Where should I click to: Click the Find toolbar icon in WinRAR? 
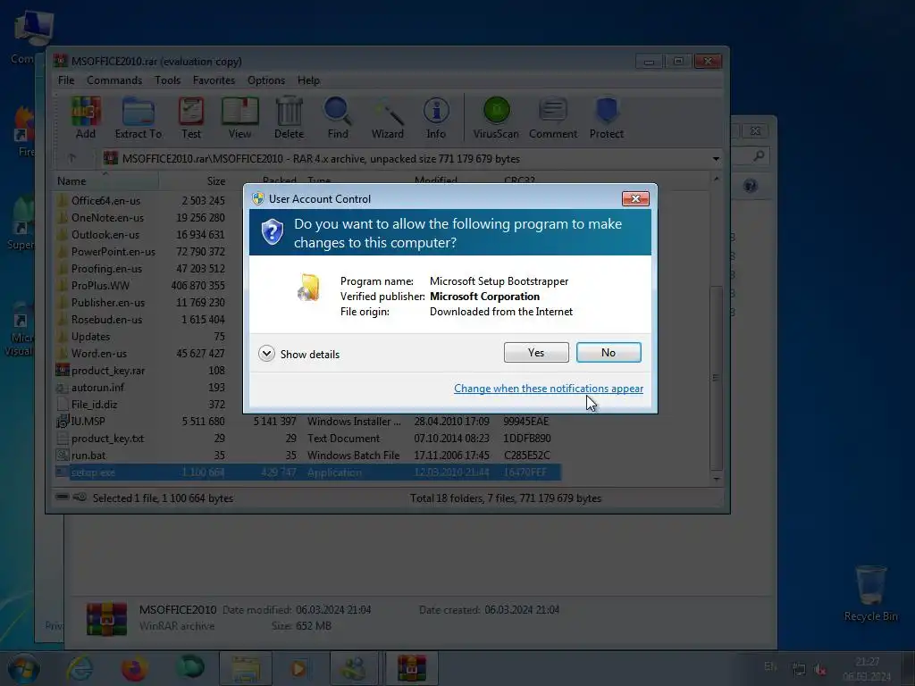point(338,119)
